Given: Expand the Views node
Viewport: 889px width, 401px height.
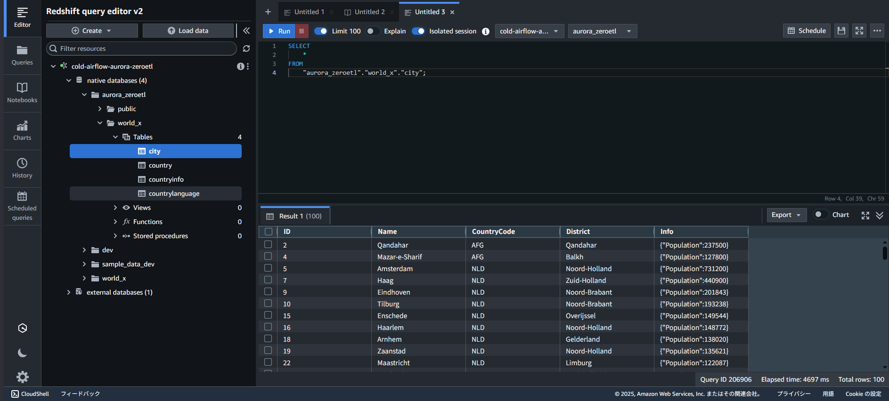Looking at the screenshot, I should 115,208.
